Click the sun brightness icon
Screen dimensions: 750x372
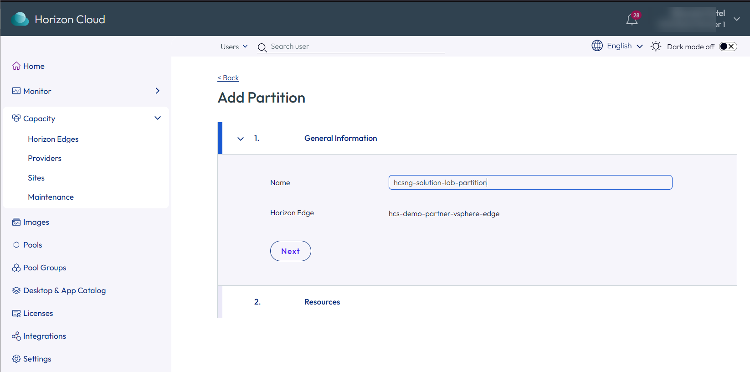pyautogui.click(x=656, y=46)
